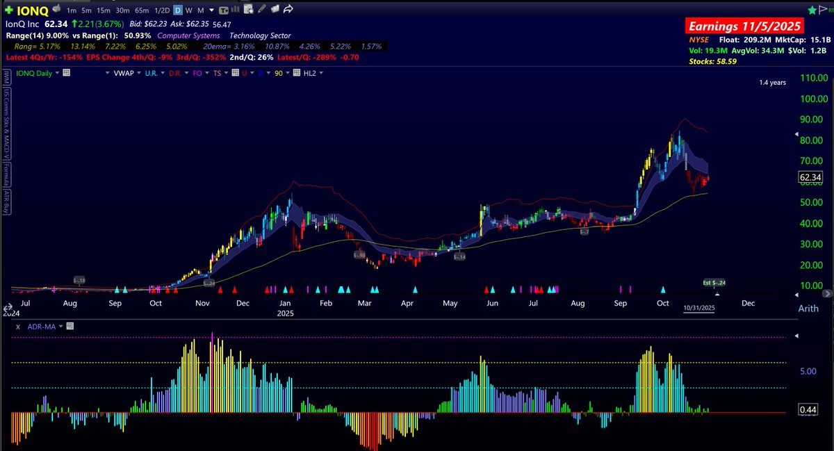Click the 10/31/2025 date label
Screen dimensions: 834x451
coord(699,309)
